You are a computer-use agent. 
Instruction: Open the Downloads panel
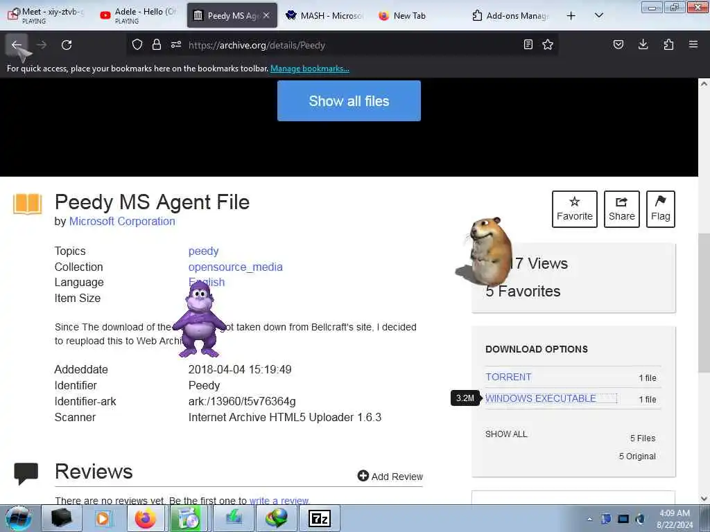pyautogui.click(x=643, y=44)
